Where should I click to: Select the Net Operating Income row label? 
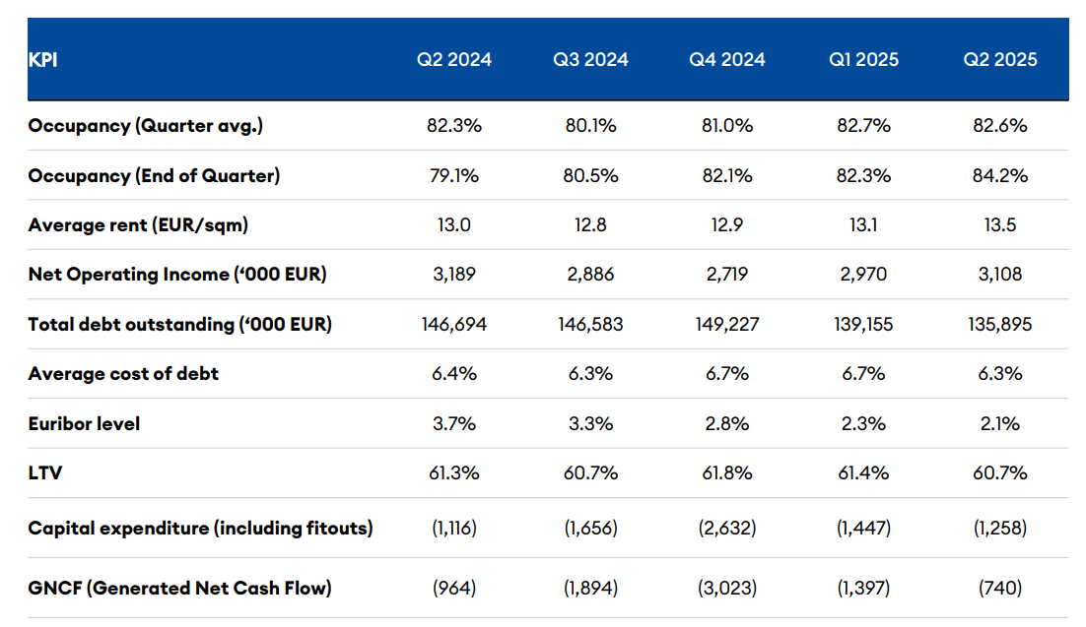pos(177,275)
